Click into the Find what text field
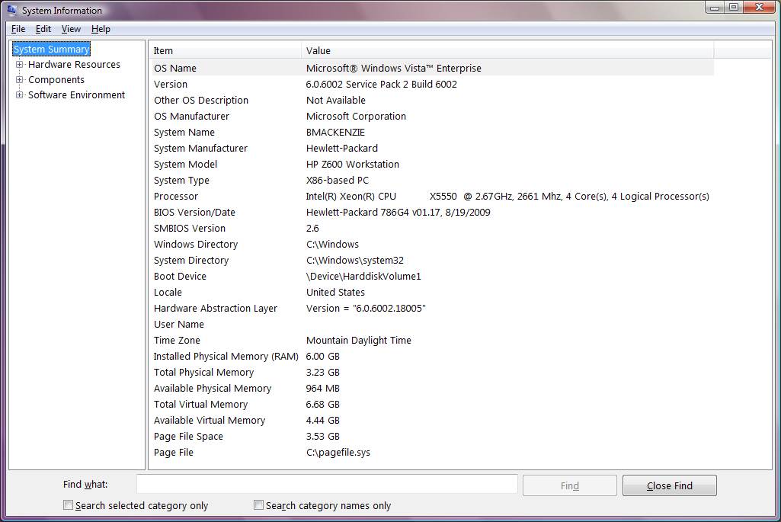 pyautogui.click(x=326, y=484)
